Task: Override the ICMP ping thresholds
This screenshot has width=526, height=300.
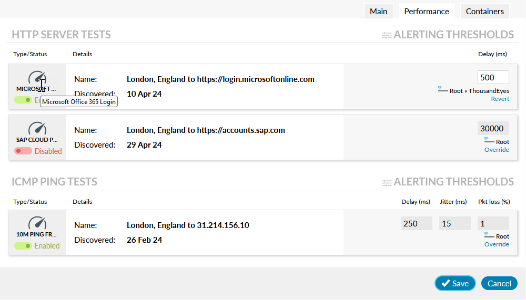Action: (497, 244)
